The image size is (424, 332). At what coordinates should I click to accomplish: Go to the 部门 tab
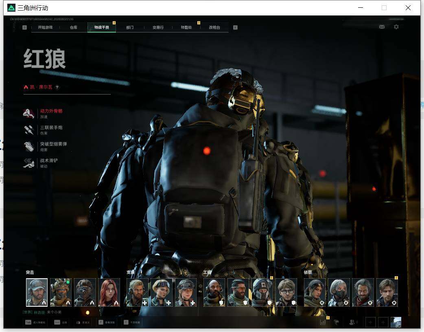tap(130, 27)
